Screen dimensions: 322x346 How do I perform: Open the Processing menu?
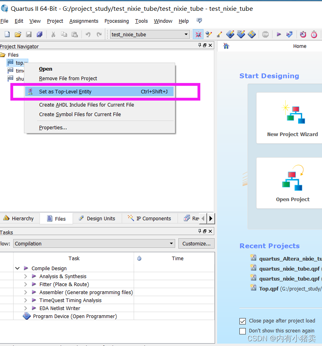pos(117,21)
